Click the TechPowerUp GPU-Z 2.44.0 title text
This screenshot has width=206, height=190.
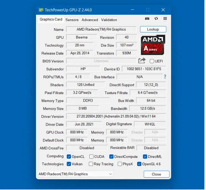tap(68, 10)
